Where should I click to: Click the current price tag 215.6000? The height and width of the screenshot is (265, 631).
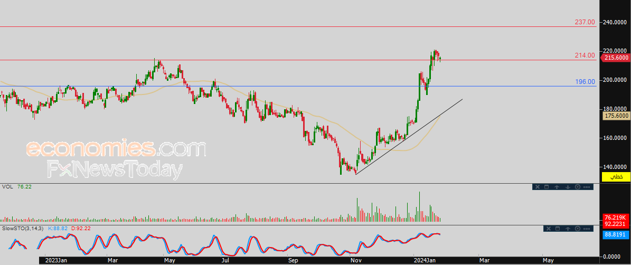coord(616,58)
